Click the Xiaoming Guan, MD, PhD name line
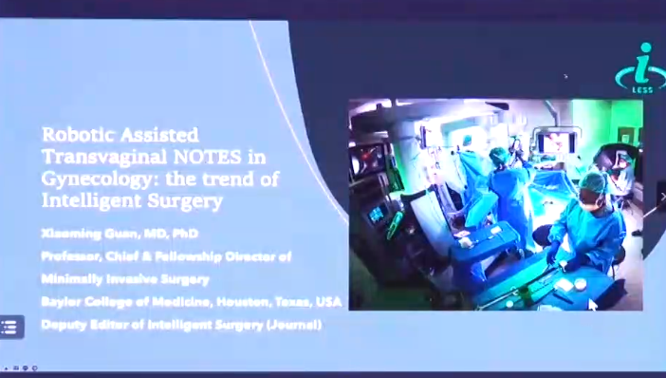 (x=120, y=234)
